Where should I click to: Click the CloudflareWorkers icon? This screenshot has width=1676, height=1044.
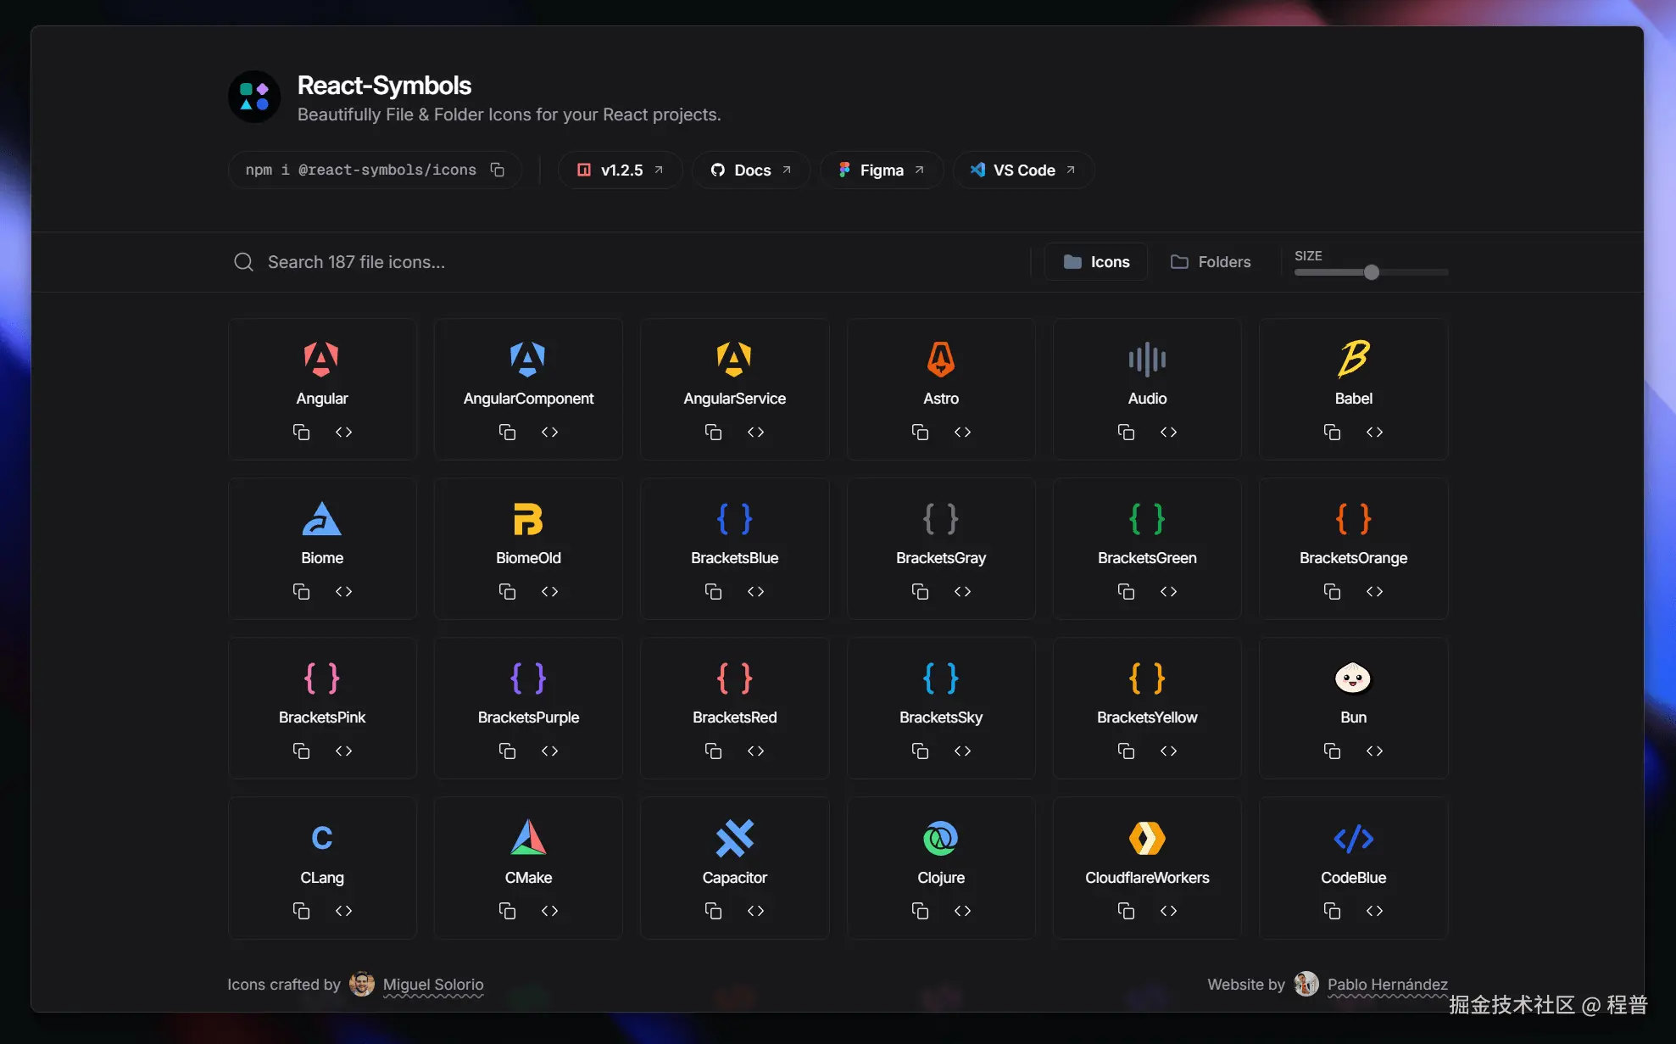1146,838
